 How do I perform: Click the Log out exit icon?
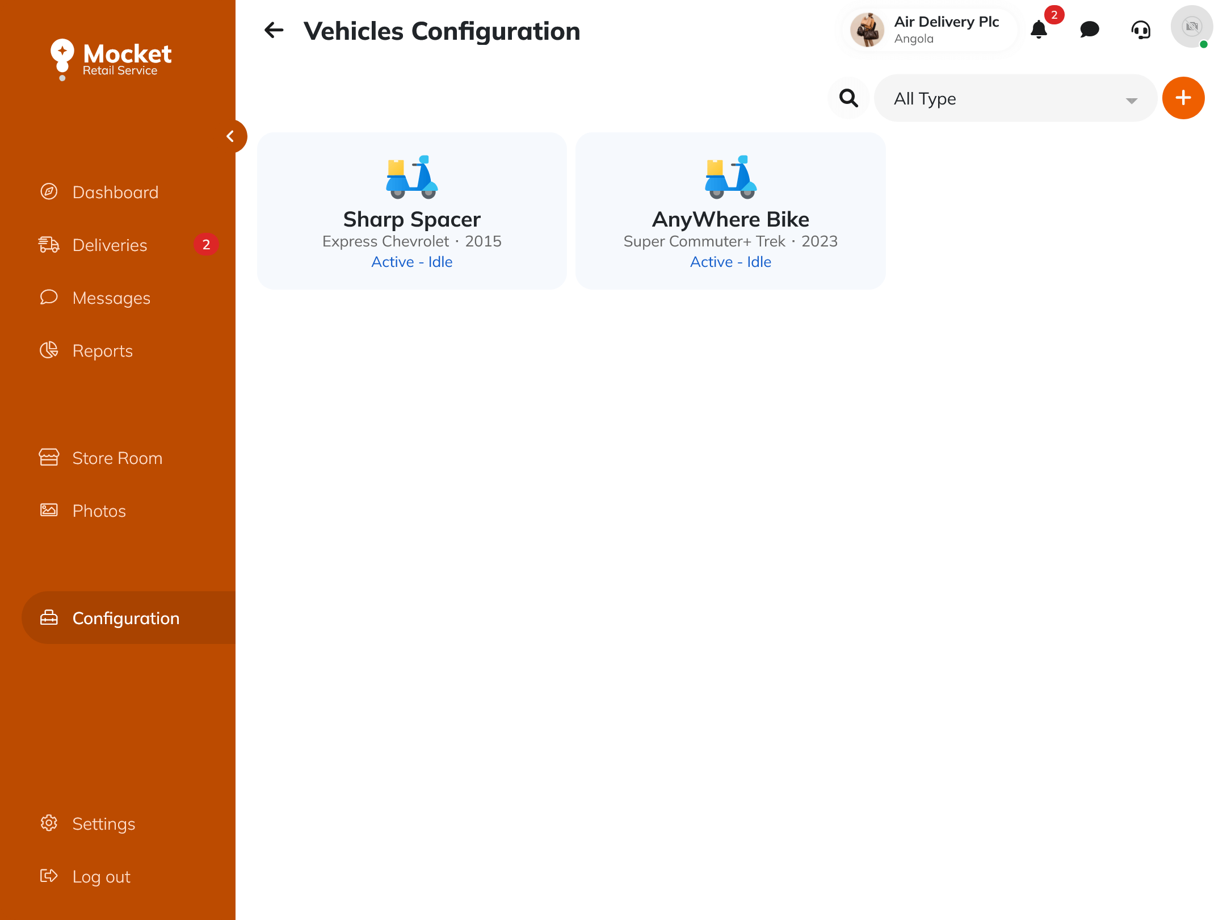[x=49, y=876]
